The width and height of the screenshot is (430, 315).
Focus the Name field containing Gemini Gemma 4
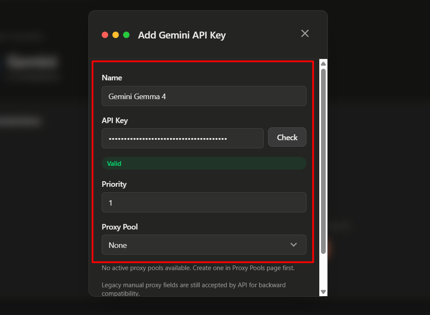click(x=204, y=96)
